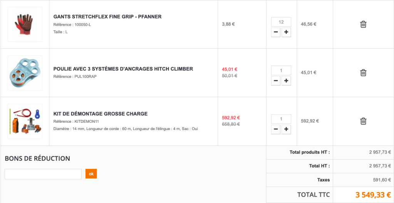The image size is (394, 203).
Task: Decrease quantity of Gants Stretchflex gloves
Action: [x=276, y=32]
